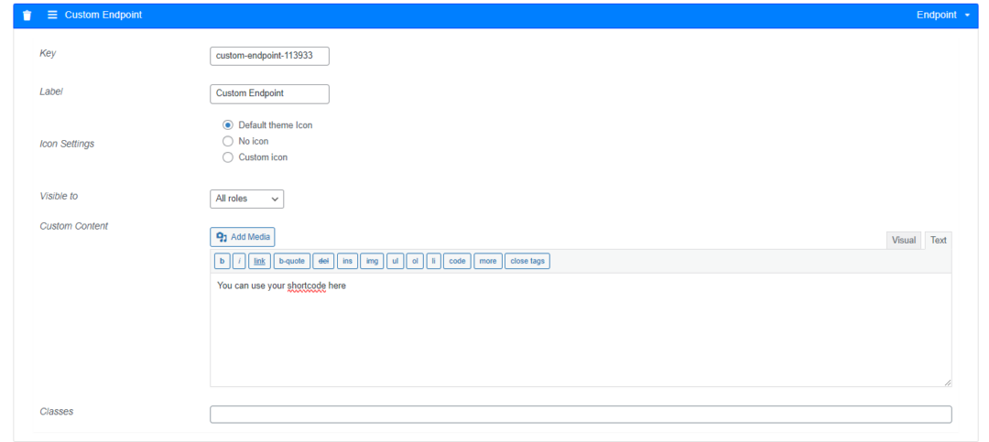Click the 'Icon Settings' label

coord(67,144)
